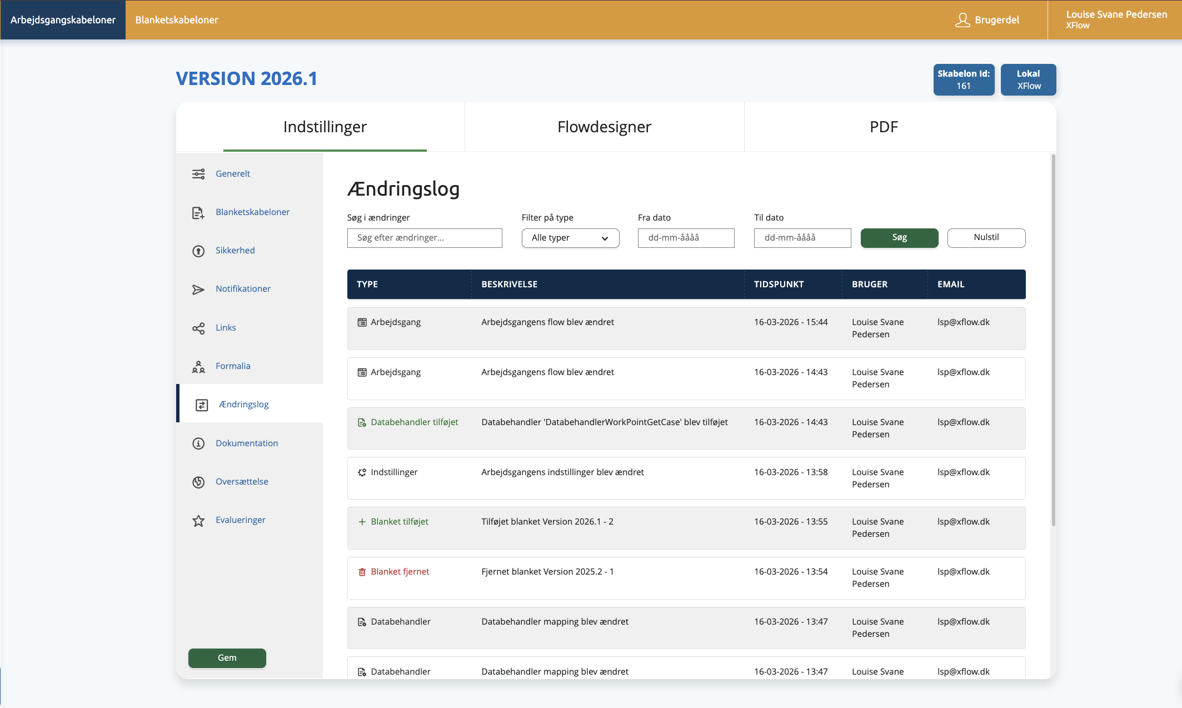Click the Oversættelse globe icon

198,482
